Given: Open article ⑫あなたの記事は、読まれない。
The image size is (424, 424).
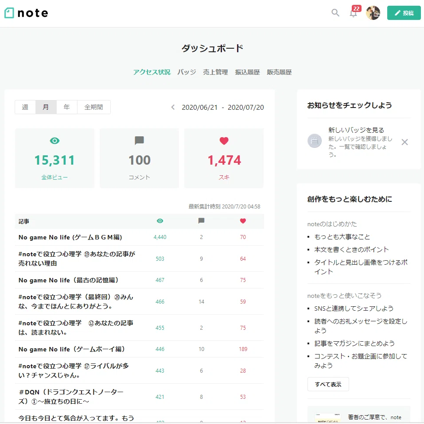Looking at the screenshot, I should pos(76,328).
